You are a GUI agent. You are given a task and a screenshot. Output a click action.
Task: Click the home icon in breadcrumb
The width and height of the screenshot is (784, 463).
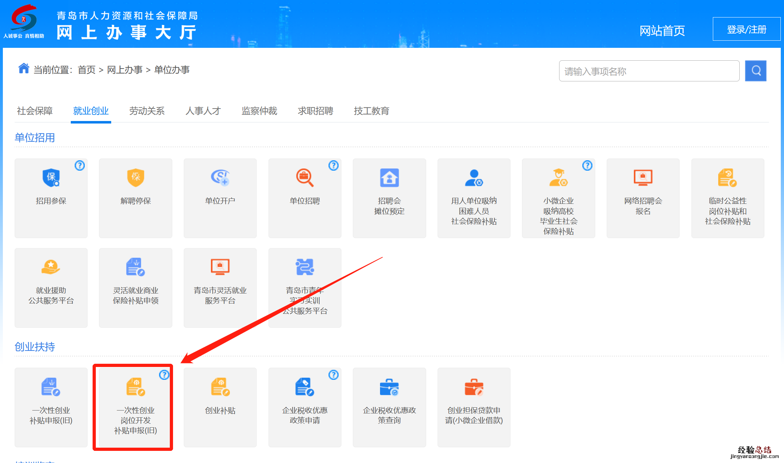click(x=24, y=68)
